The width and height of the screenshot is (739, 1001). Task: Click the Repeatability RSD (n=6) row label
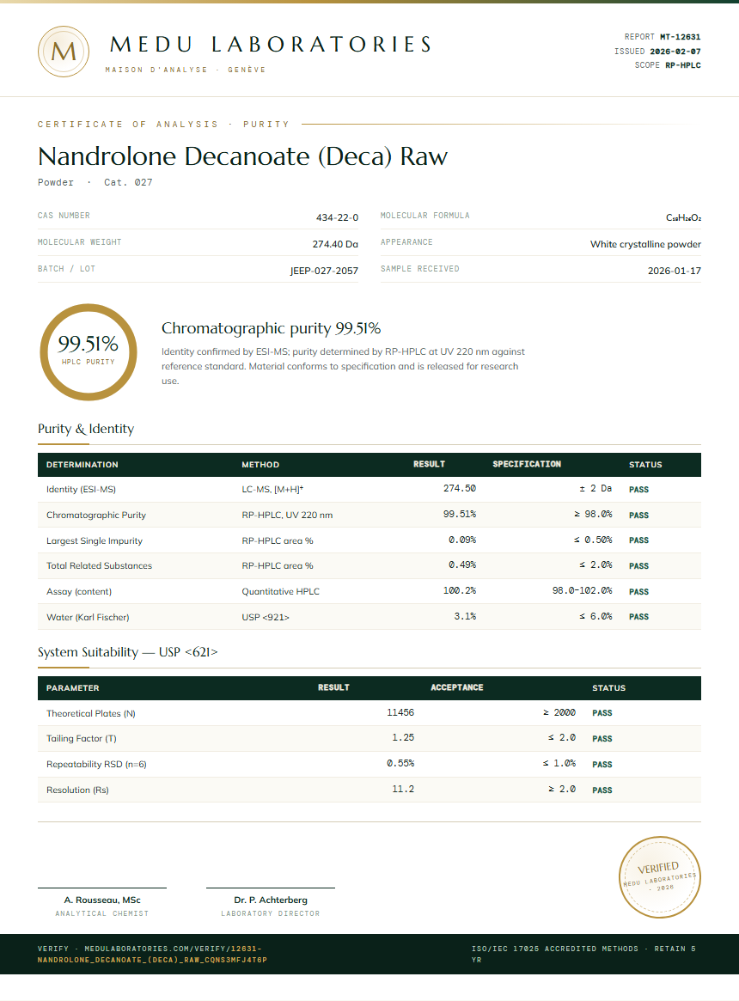click(96, 764)
